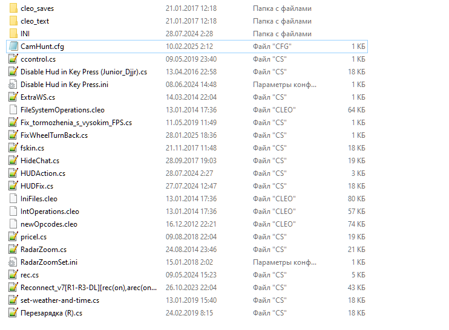
Task: Click the HUDFix.cs script icon
Action: tap(13, 186)
